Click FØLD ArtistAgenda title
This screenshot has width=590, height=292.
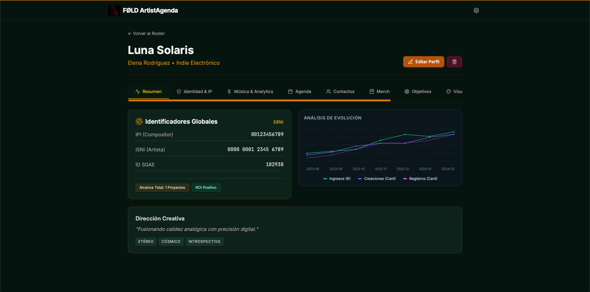tap(150, 10)
